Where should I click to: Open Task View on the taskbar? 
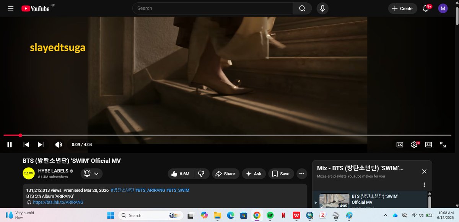pos(190,215)
